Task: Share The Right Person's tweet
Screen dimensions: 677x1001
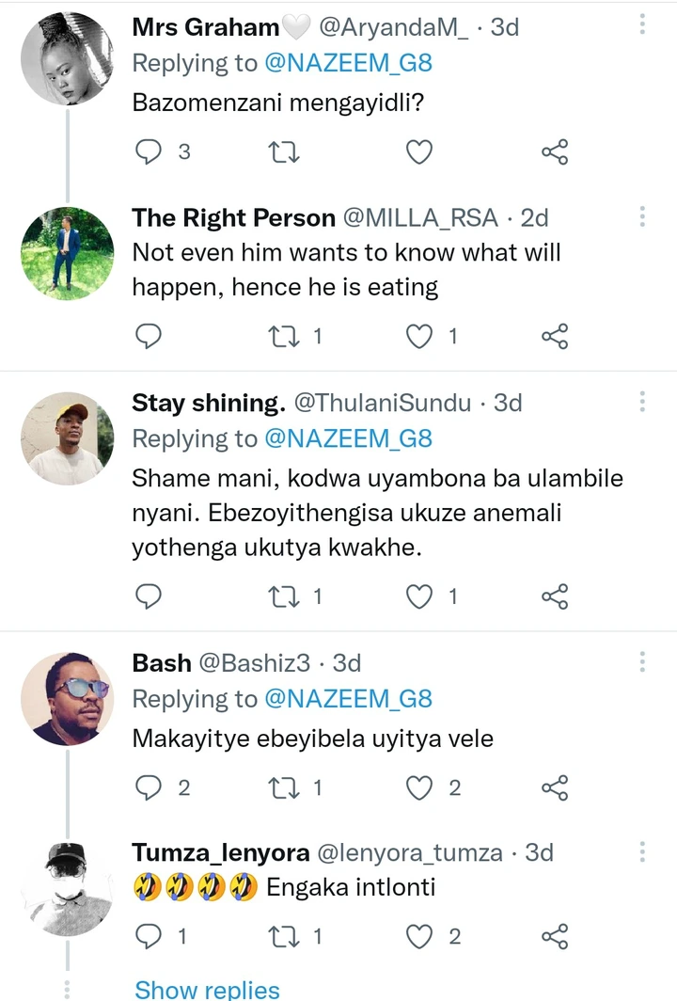Action: [556, 336]
